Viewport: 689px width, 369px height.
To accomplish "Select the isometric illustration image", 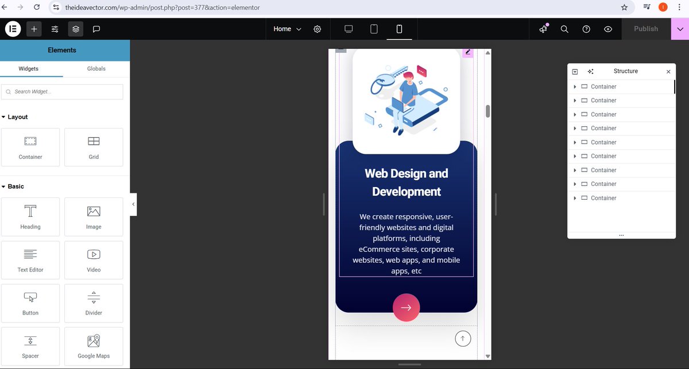I will point(407,101).
